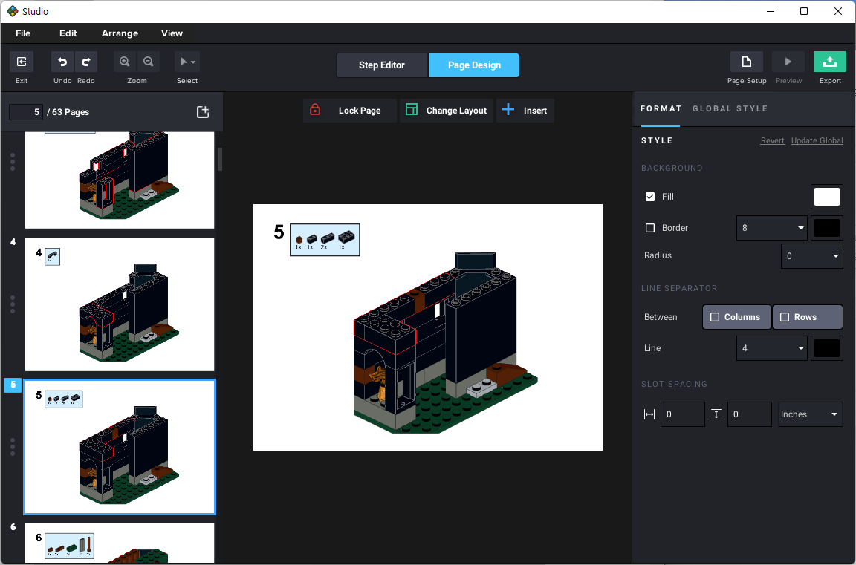Zoom out with magnifier minus icon

click(148, 62)
